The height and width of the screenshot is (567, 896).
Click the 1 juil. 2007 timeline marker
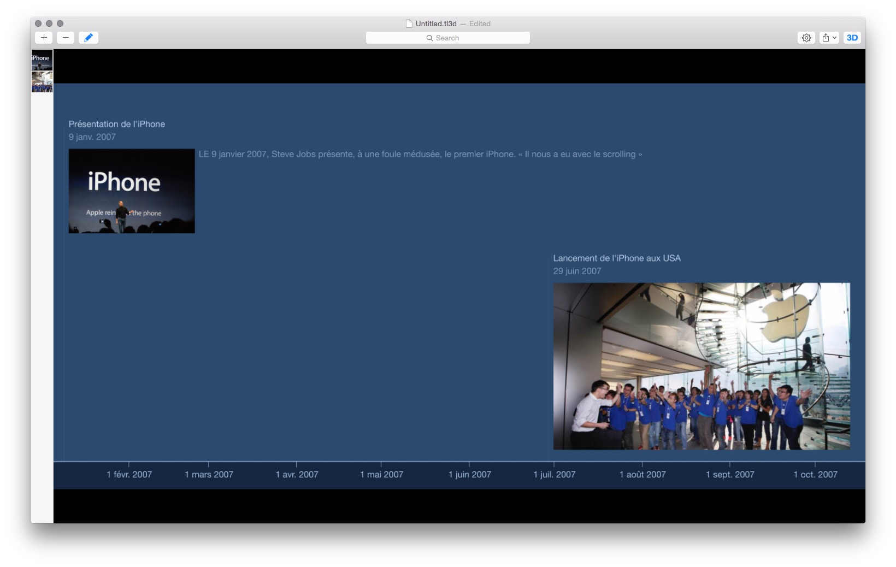(555, 475)
